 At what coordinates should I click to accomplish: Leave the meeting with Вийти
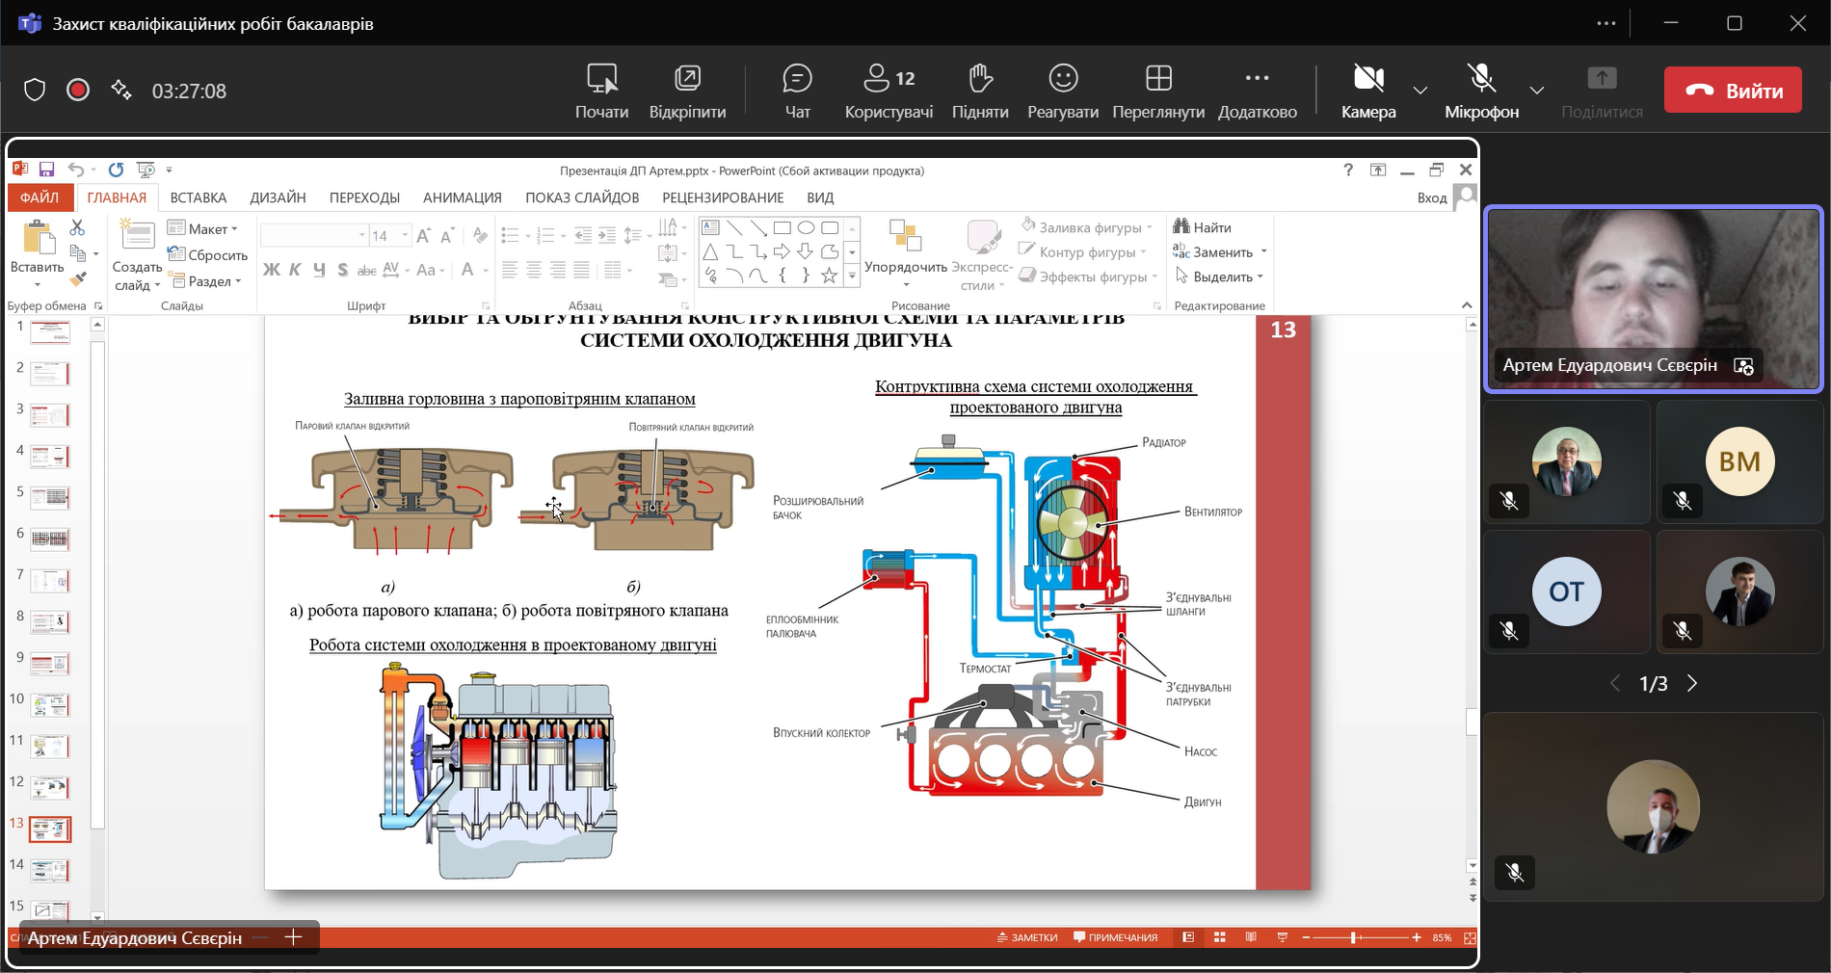point(1732,91)
